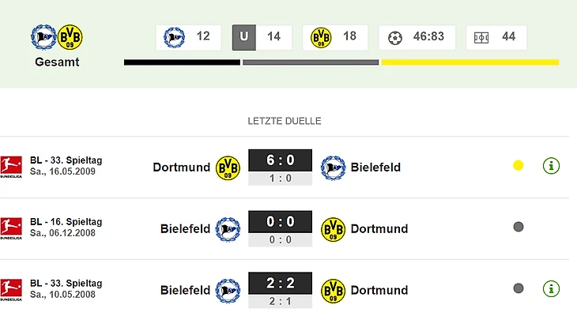
Task: Open the 6:0 score result
Action: pos(280,161)
